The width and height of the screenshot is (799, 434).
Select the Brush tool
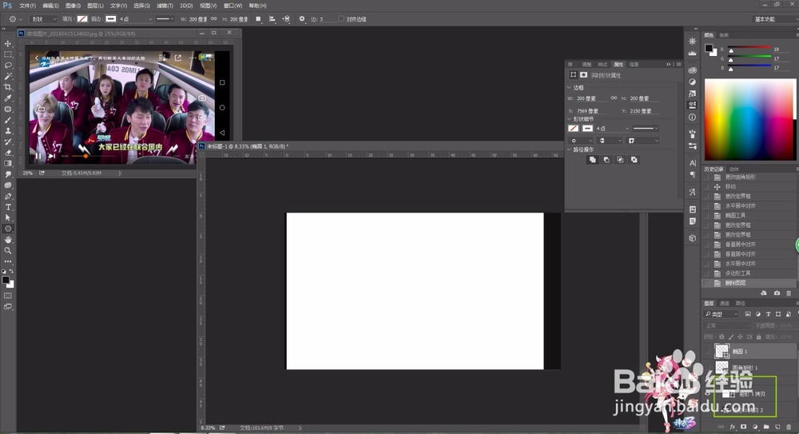coord(8,121)
